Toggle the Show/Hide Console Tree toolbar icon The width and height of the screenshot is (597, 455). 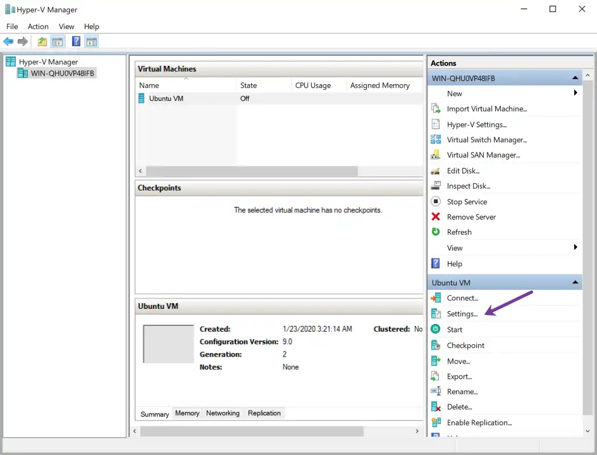[57, 42]
